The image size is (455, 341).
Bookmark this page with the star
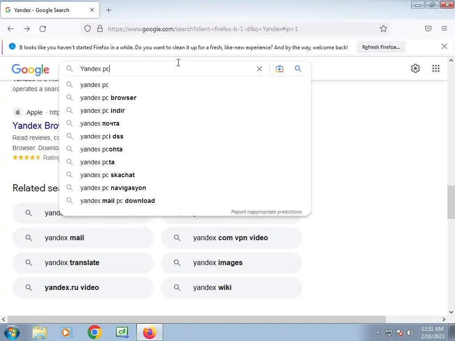[x=383, y=29]
